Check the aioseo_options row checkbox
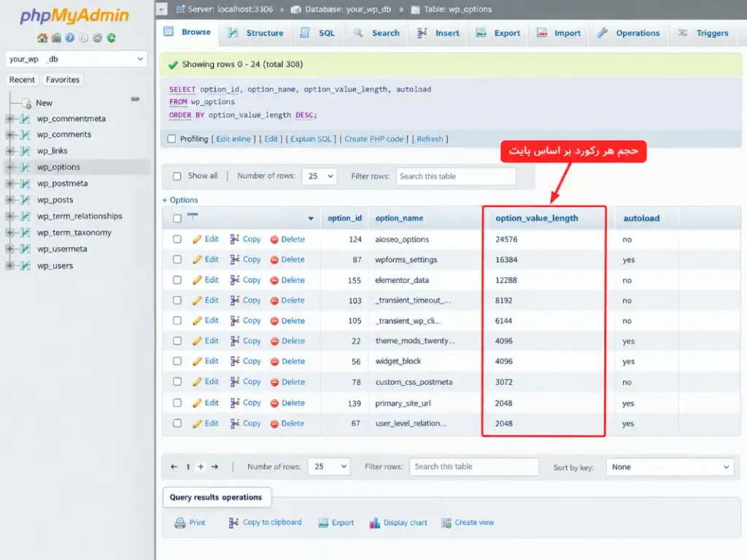This screenshot has width=747, height=560. [x=177, y=239]
